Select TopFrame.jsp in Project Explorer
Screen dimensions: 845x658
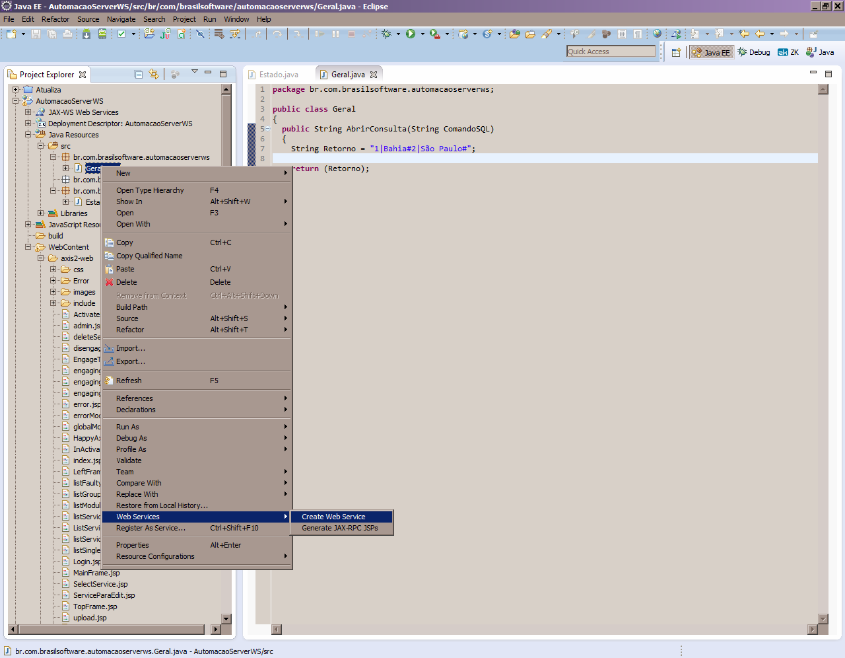(x=95, y=606)
